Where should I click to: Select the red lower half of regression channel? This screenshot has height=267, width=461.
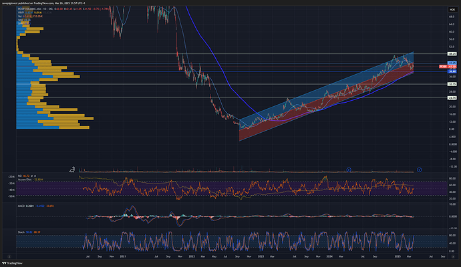[x=326, y=101]
